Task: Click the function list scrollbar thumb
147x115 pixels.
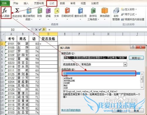Action: [142, 79]
